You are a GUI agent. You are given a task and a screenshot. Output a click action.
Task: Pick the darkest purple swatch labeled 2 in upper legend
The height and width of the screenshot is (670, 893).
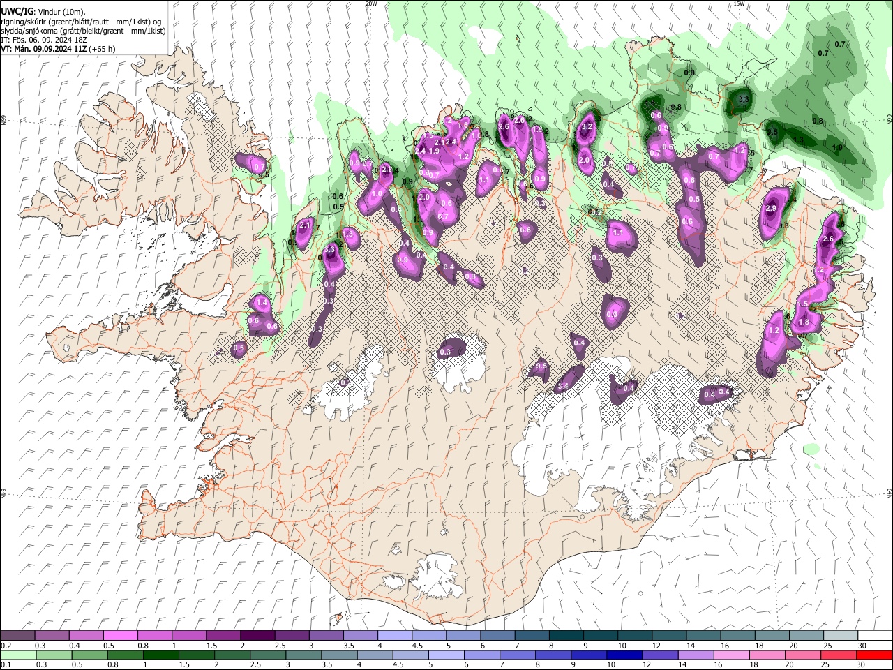(x=257, y=635)
